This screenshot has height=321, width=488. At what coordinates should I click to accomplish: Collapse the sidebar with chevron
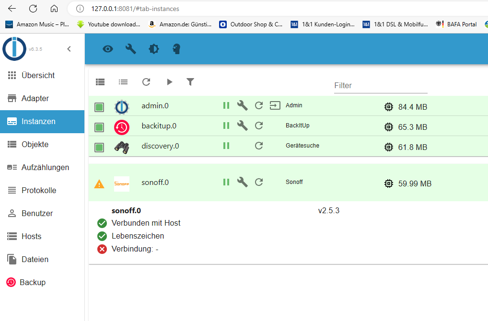click(x=69, y=49)
